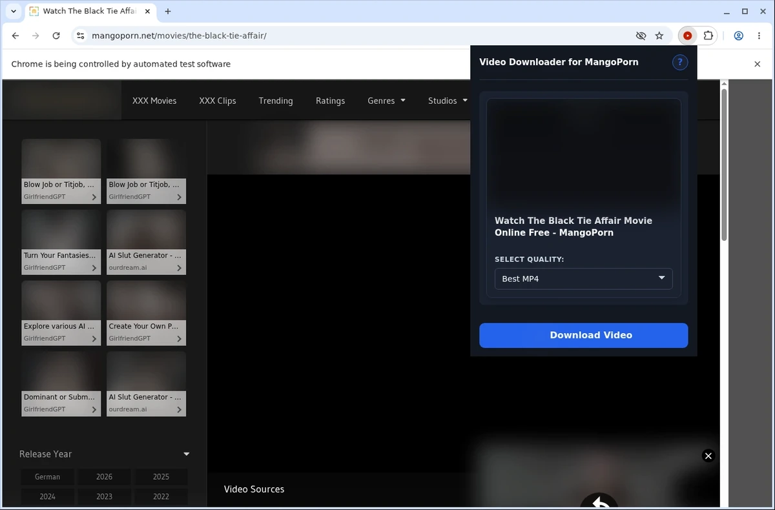
Task: Maximize the Chrome window
Action: (x=745, y=11)
